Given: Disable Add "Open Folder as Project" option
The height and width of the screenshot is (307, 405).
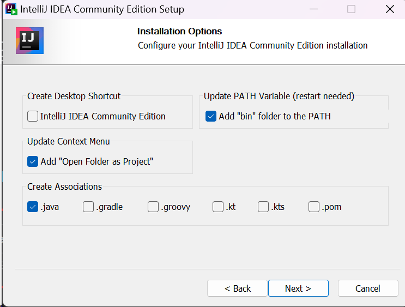Looking at the screenshot, I should [33, 161].
